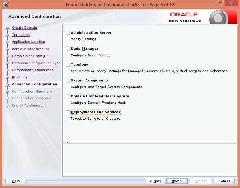Screen dimensions: 240x188
Task: Minimize the configuration wizard window
Action: [213, 4]
